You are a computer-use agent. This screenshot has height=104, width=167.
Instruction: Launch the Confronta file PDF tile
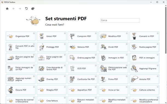tap(82, 79)
